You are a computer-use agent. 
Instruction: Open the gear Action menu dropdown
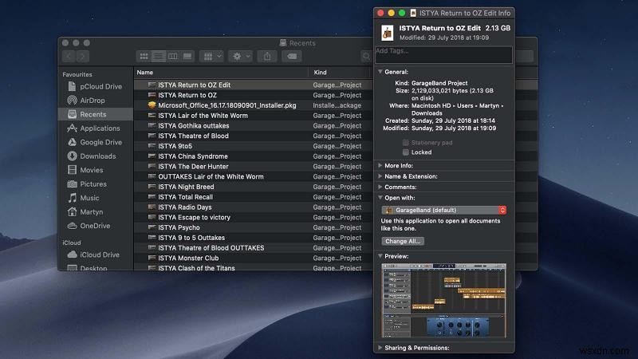point(239,57)
